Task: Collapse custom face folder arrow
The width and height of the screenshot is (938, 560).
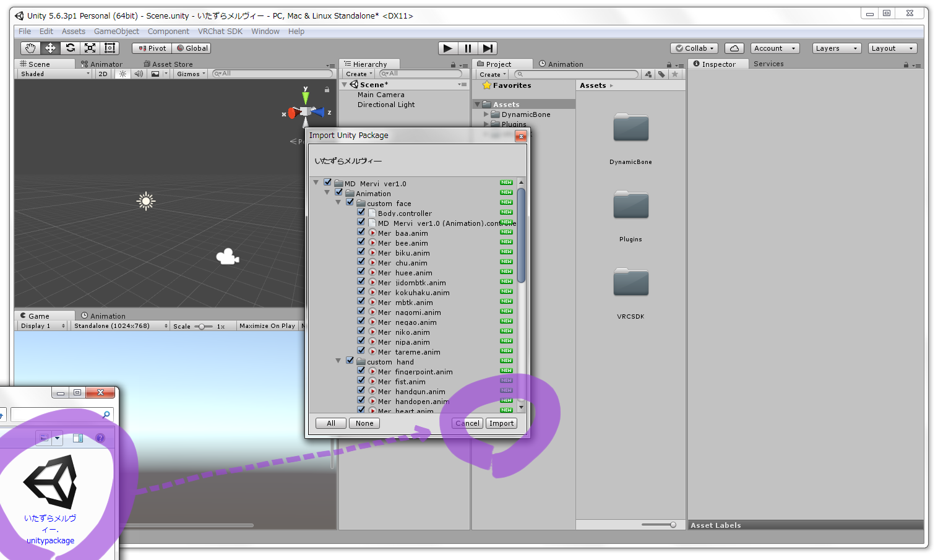Action: [x=338, y=202]
